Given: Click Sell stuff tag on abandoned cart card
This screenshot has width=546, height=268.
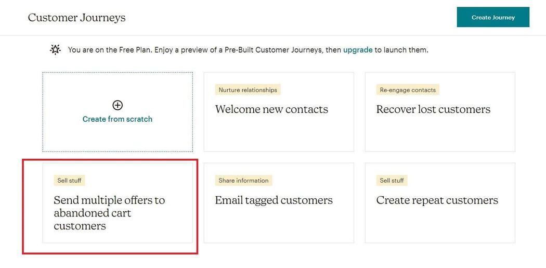Looking at the screenshot, I should click(69, 181).
